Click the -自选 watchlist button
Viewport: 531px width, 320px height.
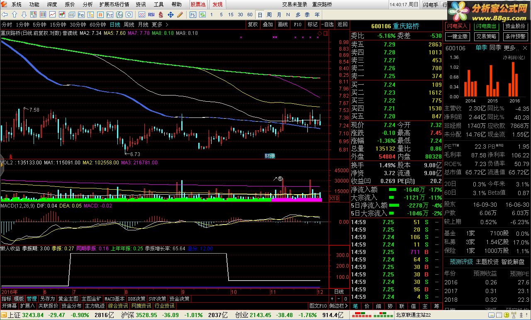(x=327, y=24)
